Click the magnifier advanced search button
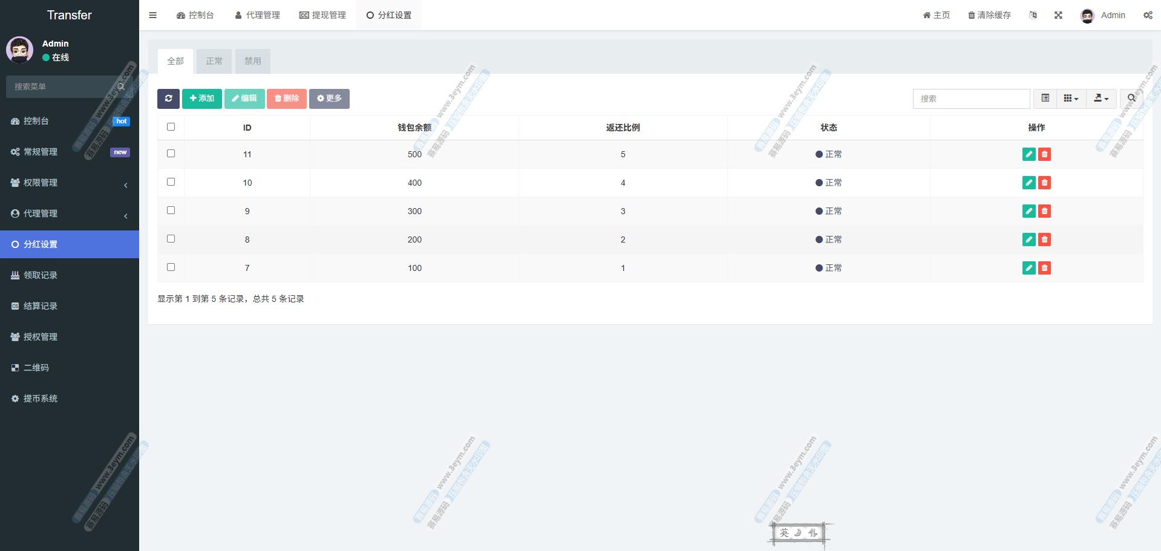The height and width of the screenshot is (551, 1161). 1131,99
